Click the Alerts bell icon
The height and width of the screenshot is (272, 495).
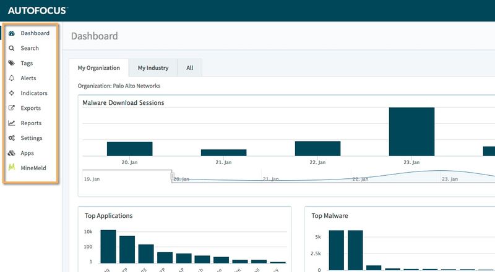click(x=11, y=78)
